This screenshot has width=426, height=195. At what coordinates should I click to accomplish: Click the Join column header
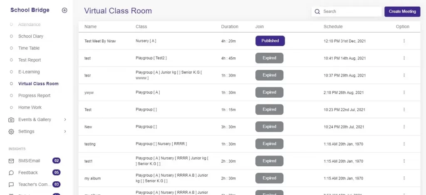pos(260,27)
